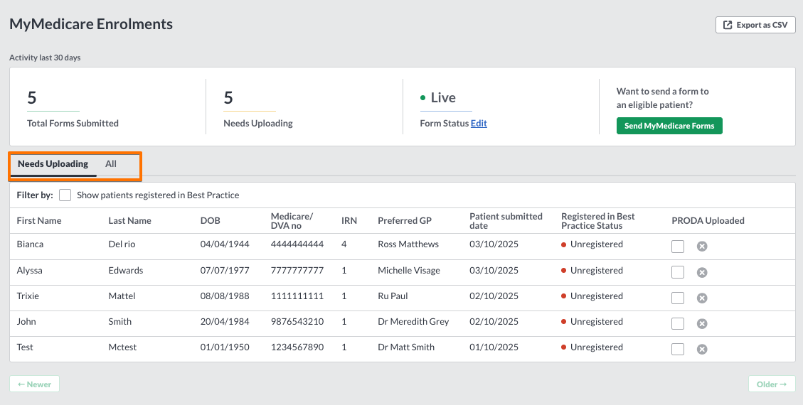Click the First Name column header

click(39, 221)
